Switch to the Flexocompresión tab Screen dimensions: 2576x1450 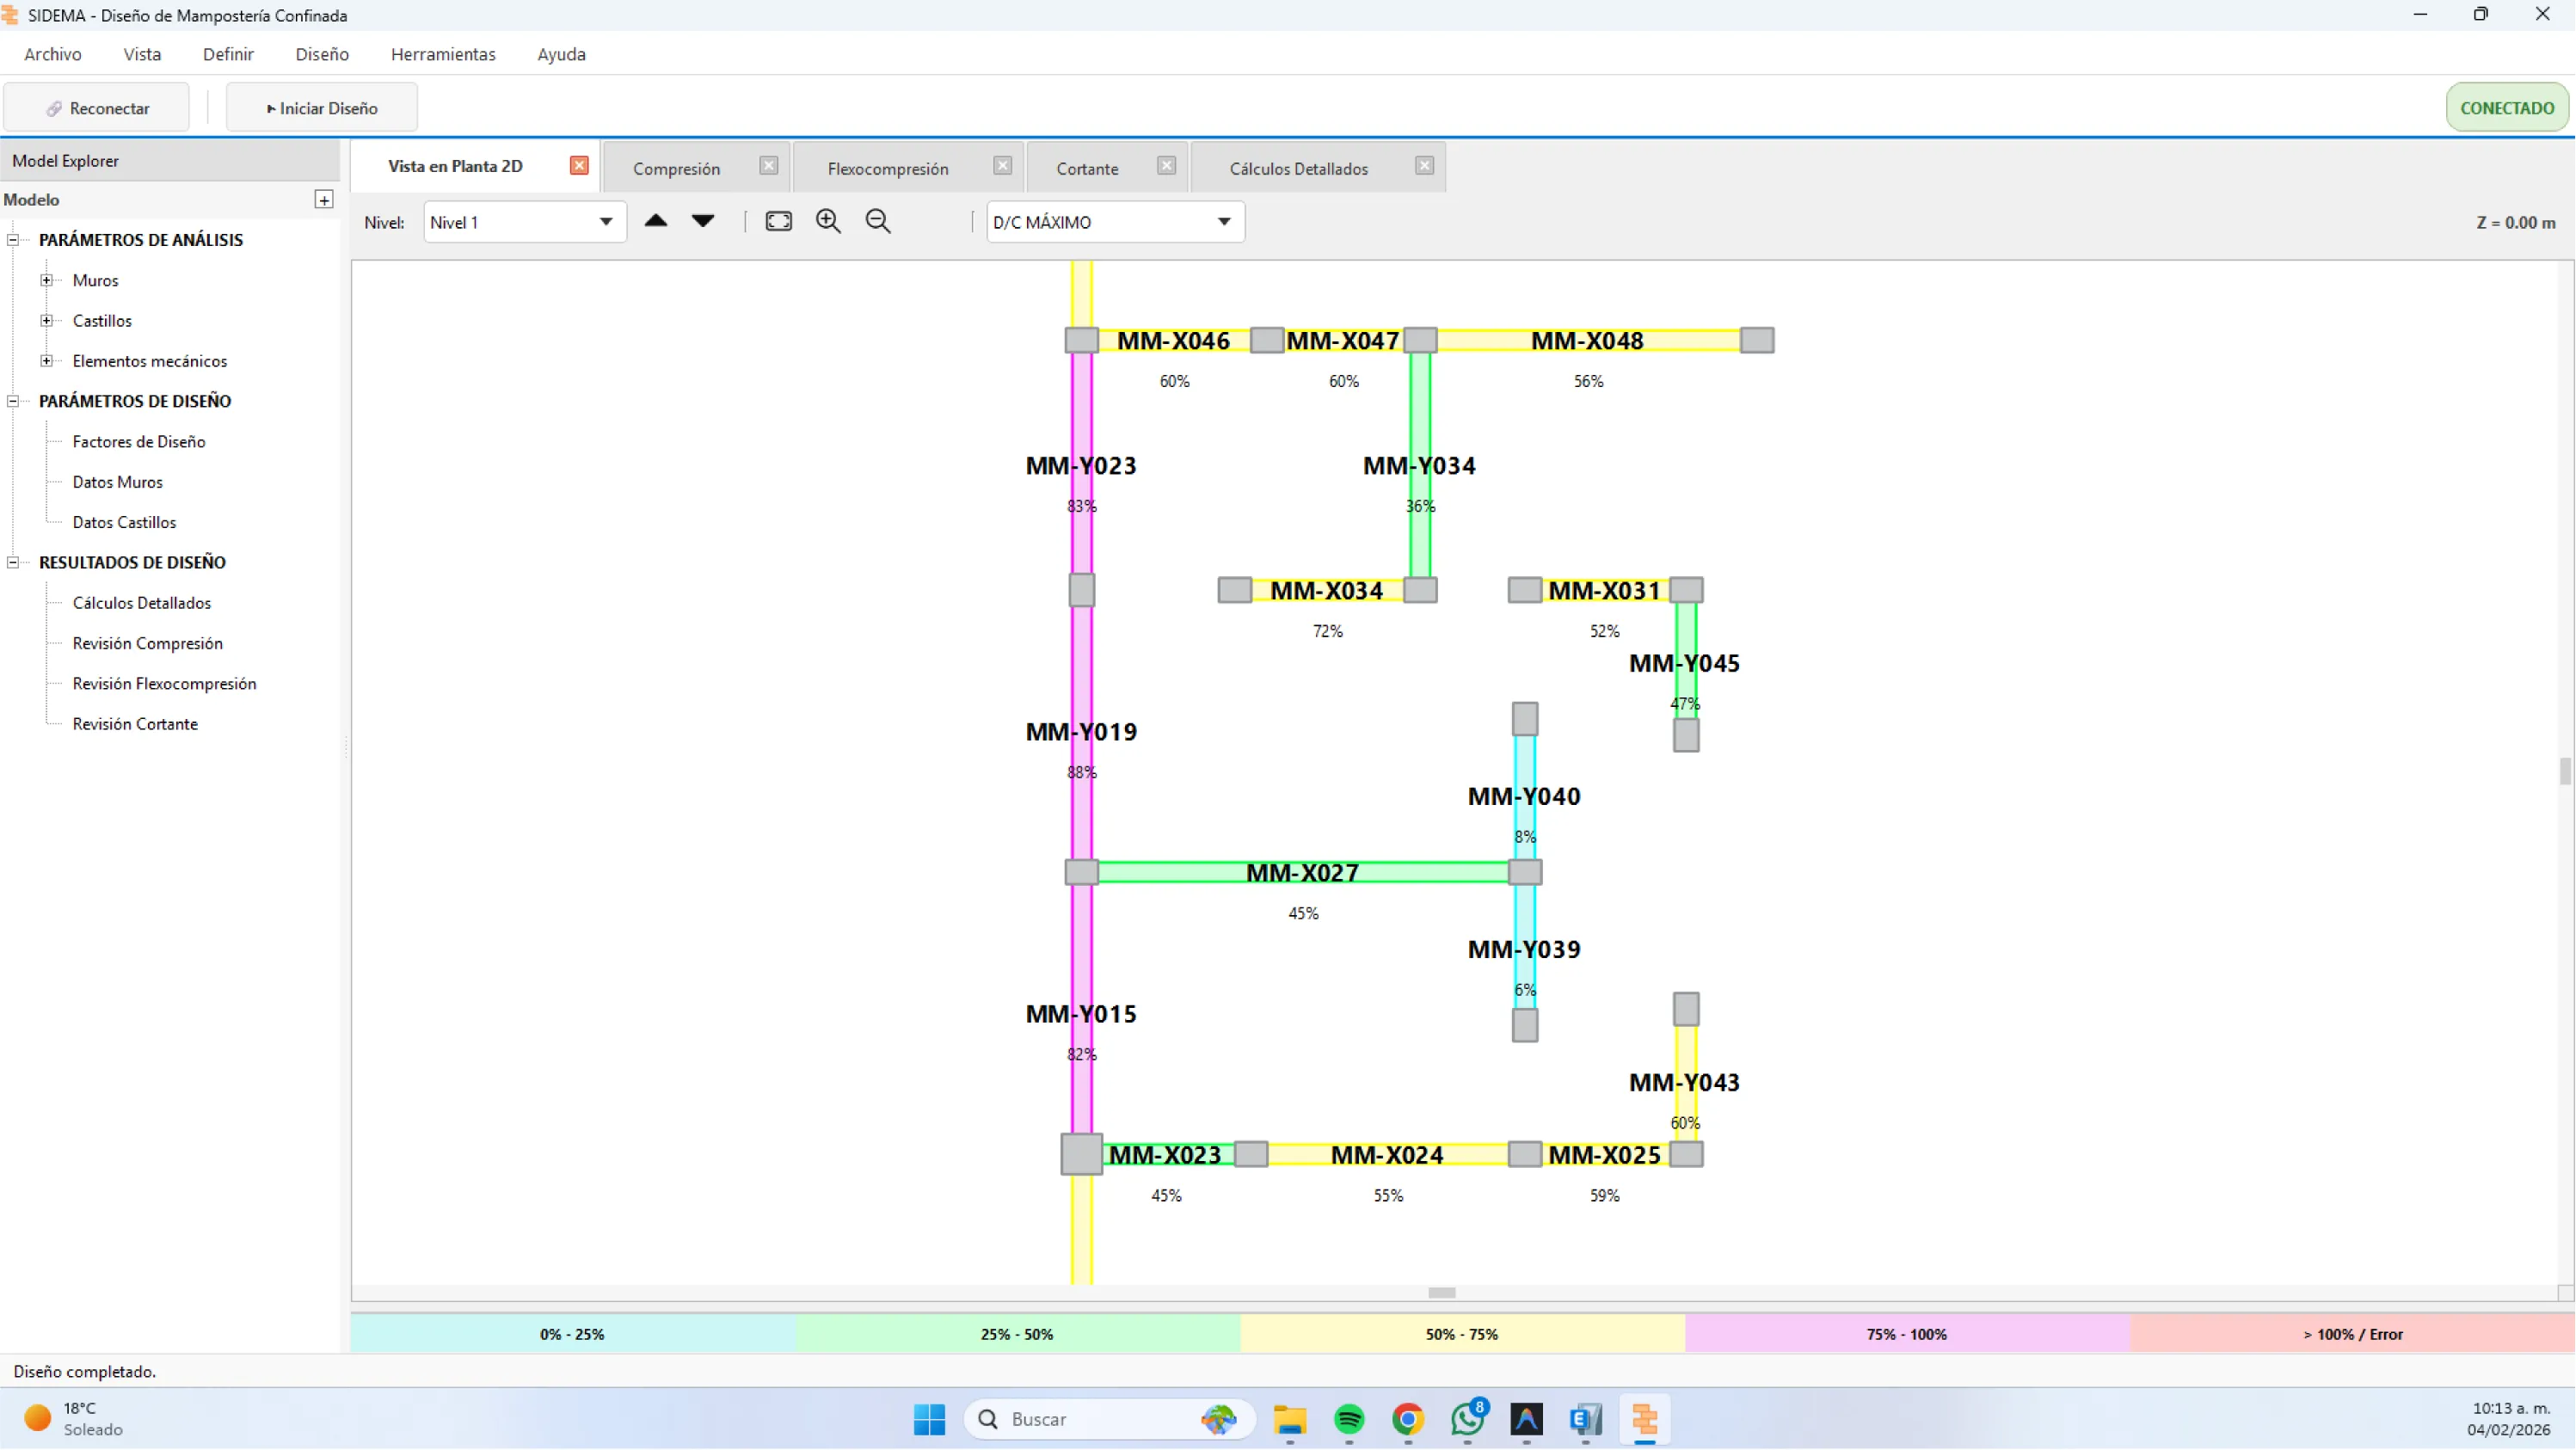pyautogui.click(x=887, y=169)
